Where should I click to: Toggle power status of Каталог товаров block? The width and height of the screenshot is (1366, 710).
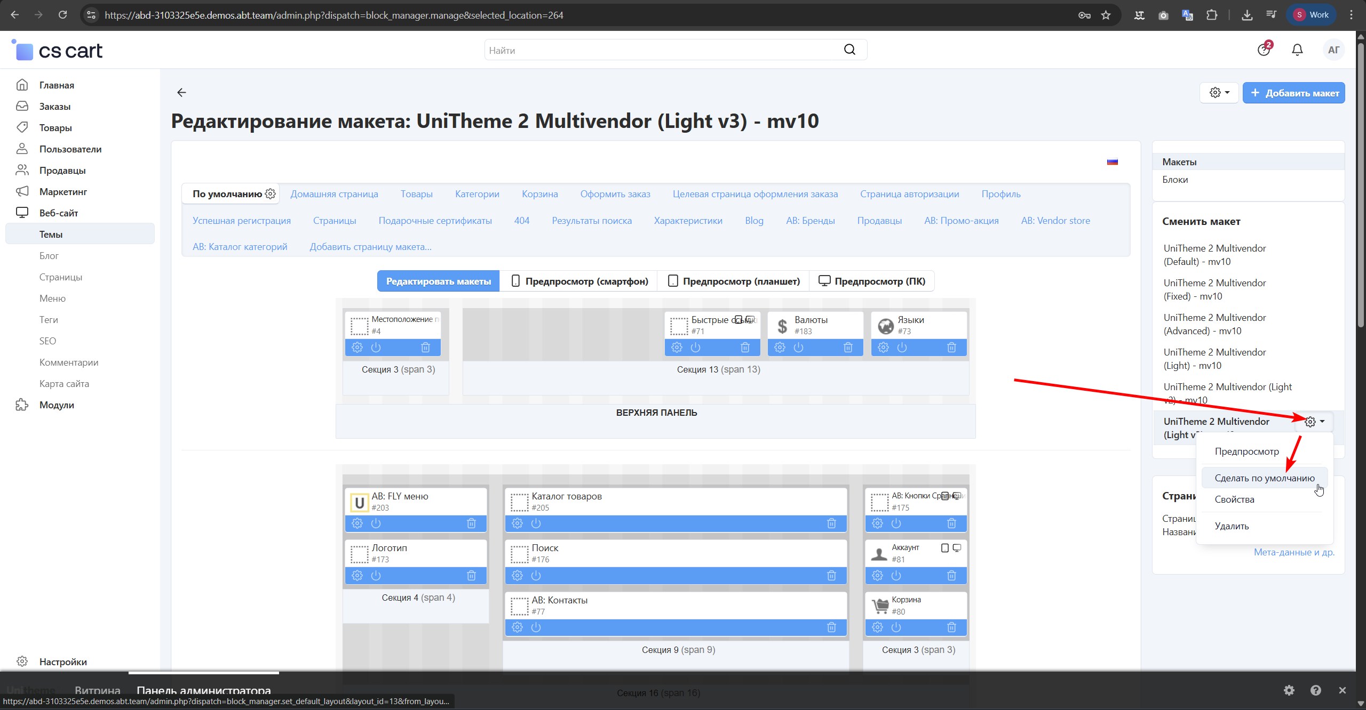(536, 523)
